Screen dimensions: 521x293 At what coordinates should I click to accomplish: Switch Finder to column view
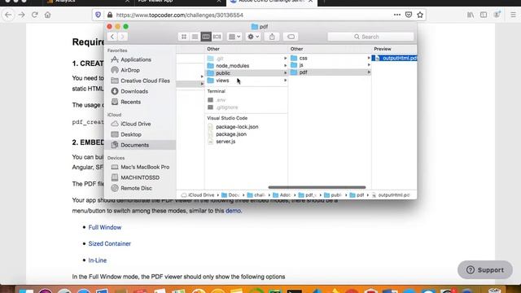tap(206, 37)
